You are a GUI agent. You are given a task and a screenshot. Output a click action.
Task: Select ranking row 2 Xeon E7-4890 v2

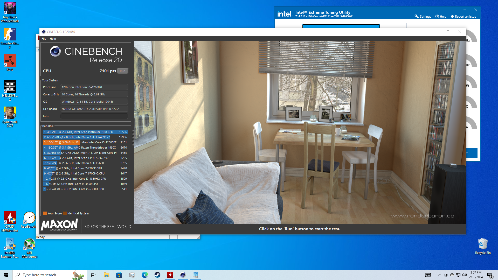pos(86,137)
